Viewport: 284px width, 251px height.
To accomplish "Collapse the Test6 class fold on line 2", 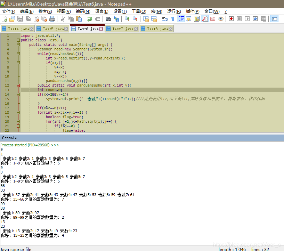I will [x=18, y=40].
